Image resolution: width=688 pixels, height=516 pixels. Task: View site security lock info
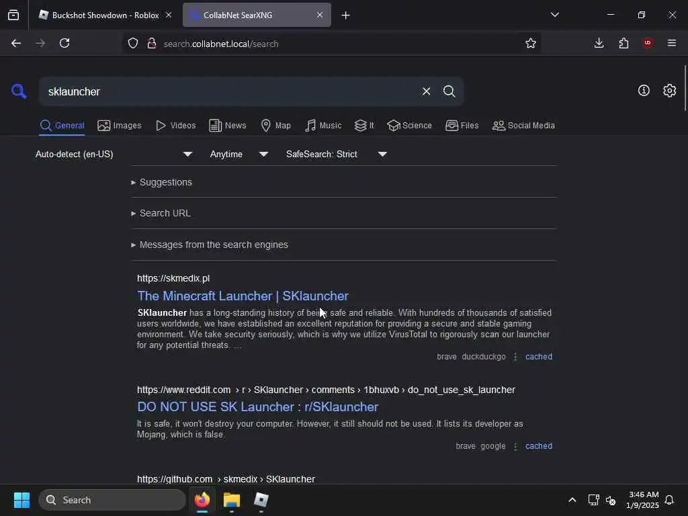(151, 43)
